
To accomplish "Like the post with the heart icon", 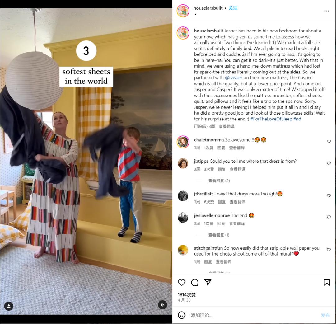I will pos(181,282).
